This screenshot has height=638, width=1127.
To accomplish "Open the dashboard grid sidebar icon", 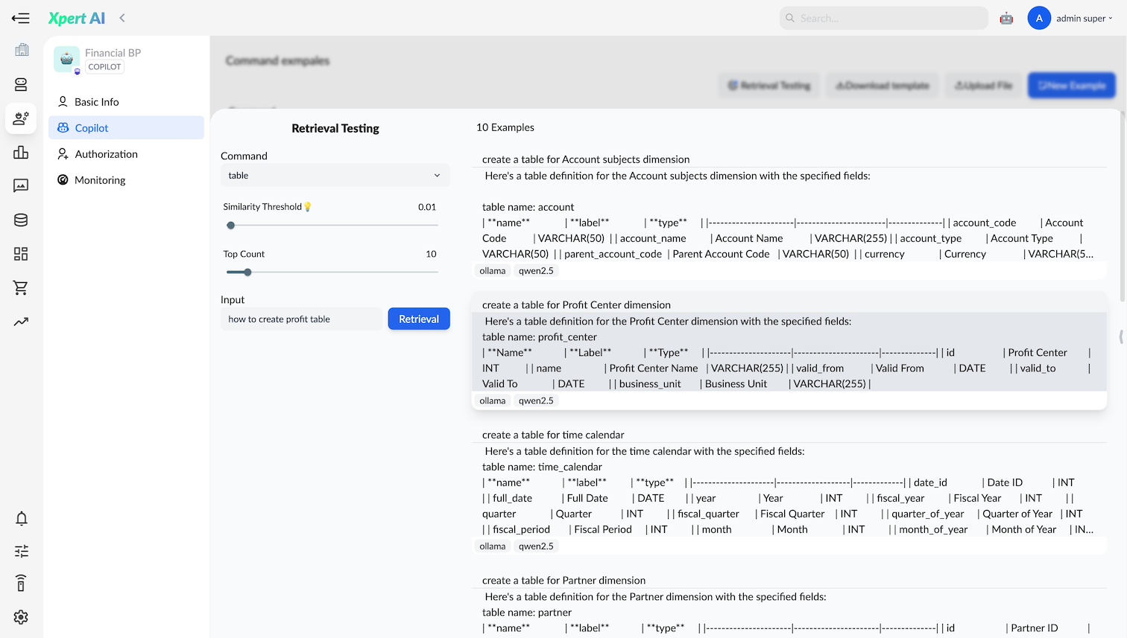I will point(21,254).
